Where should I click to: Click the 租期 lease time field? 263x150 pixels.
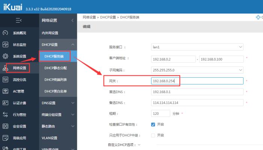(160, 113)
